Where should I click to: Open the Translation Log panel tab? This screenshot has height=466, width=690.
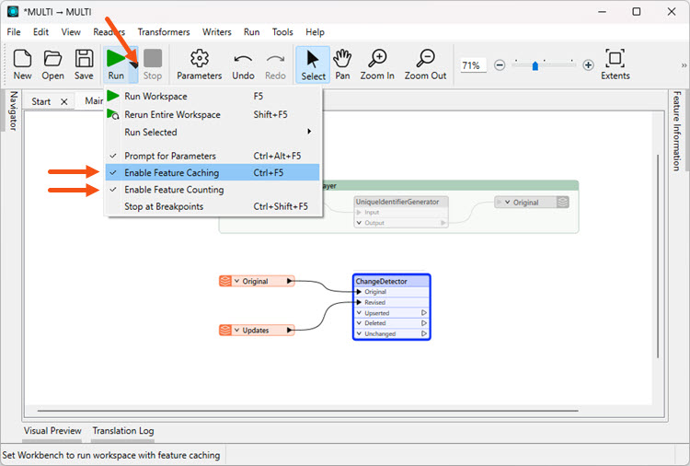coord(123,431)
